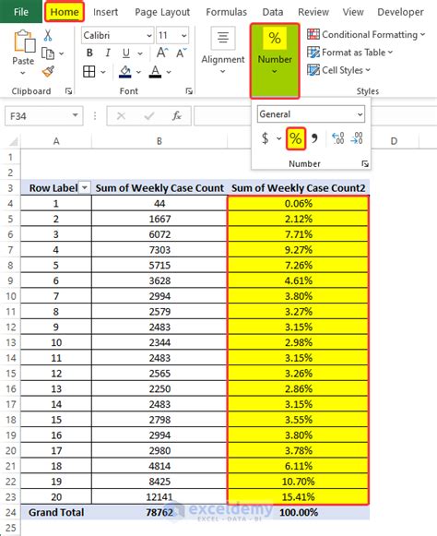Click the Paste clipboard icon
437x536 pixels.
[24, 42]
